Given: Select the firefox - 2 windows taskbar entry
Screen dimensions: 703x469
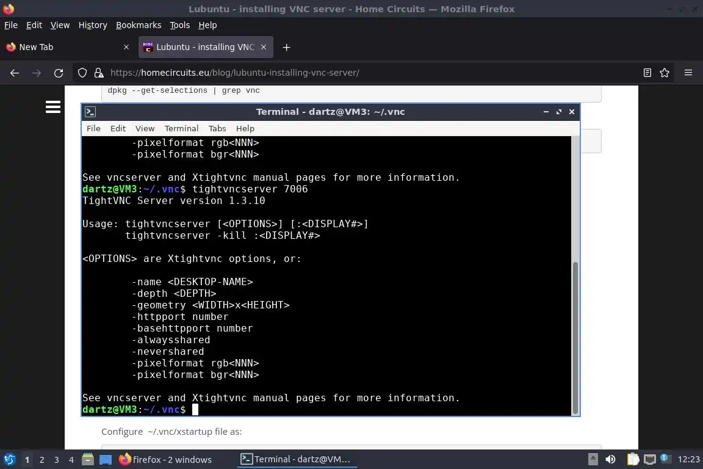Looking at the screenshot, I should click(165, 460).
